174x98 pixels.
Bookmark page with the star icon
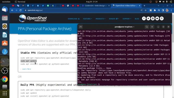146,10
